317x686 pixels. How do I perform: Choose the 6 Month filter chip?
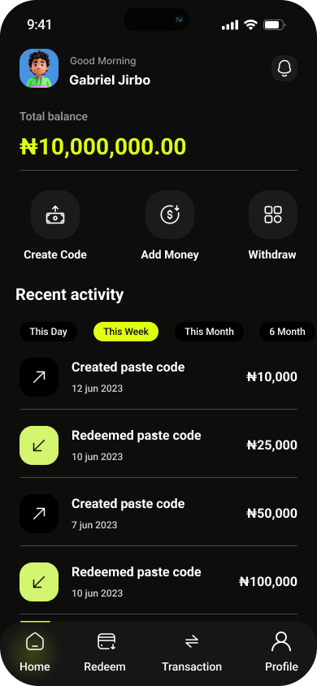pyautogui.click(x=287, y=332)
